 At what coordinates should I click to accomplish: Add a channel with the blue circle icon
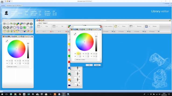(37, 20)
